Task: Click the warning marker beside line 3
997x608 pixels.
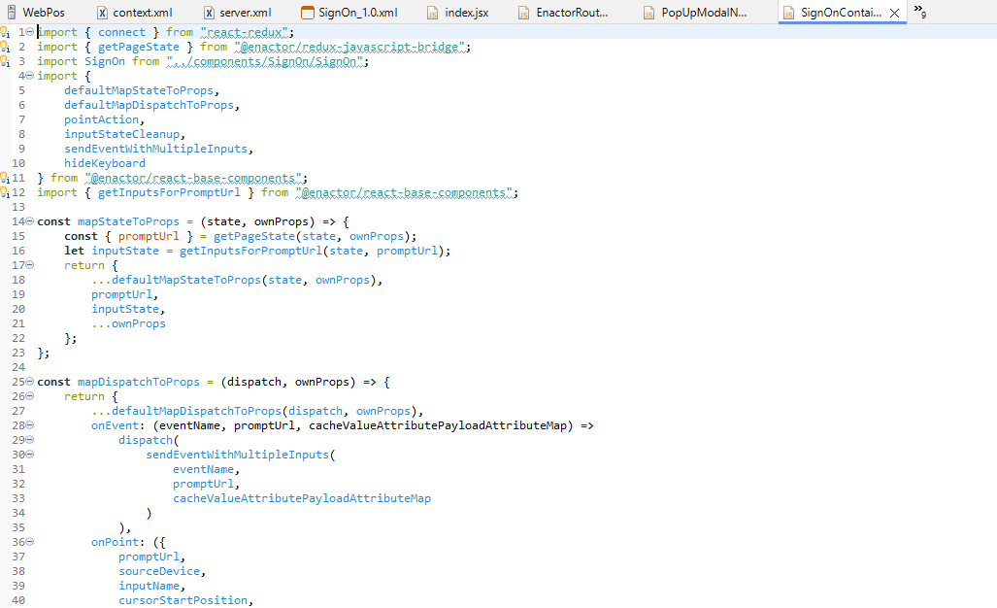Action: click(5, 60)
